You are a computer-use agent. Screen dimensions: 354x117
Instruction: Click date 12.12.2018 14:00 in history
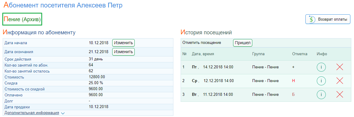(x=218, y=81)
